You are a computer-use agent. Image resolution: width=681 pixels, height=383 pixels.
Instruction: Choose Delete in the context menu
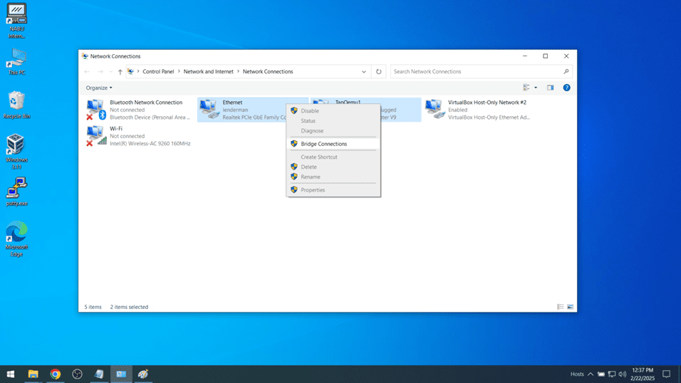point(333,167)
